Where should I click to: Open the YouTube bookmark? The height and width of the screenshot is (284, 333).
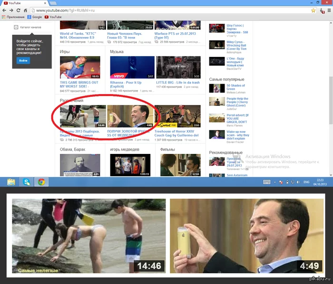(53, 17)
